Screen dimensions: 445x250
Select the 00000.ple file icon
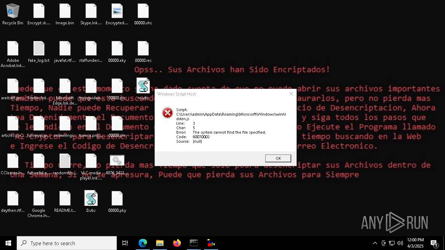tap(117, 127)
